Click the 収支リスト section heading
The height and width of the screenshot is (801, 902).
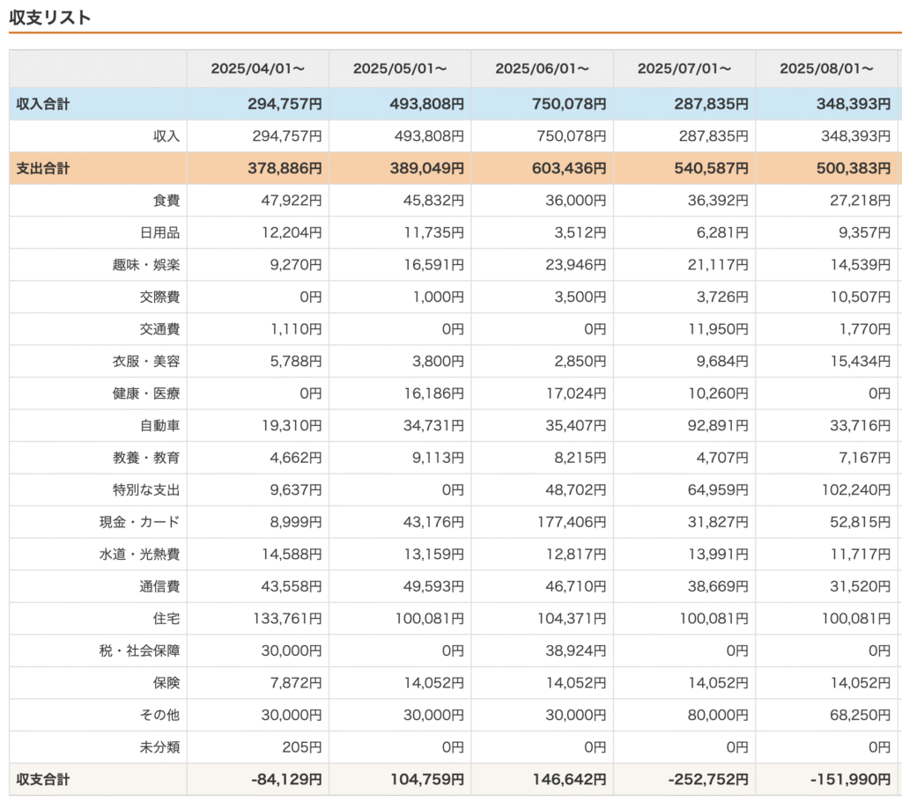pos(50,18)
